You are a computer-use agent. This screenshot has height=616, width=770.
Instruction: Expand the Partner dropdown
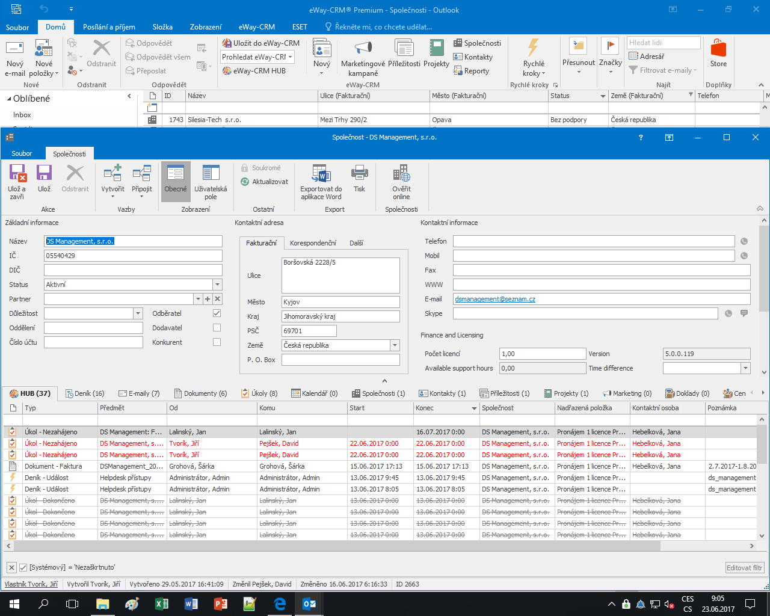click(x=198, y=299)
